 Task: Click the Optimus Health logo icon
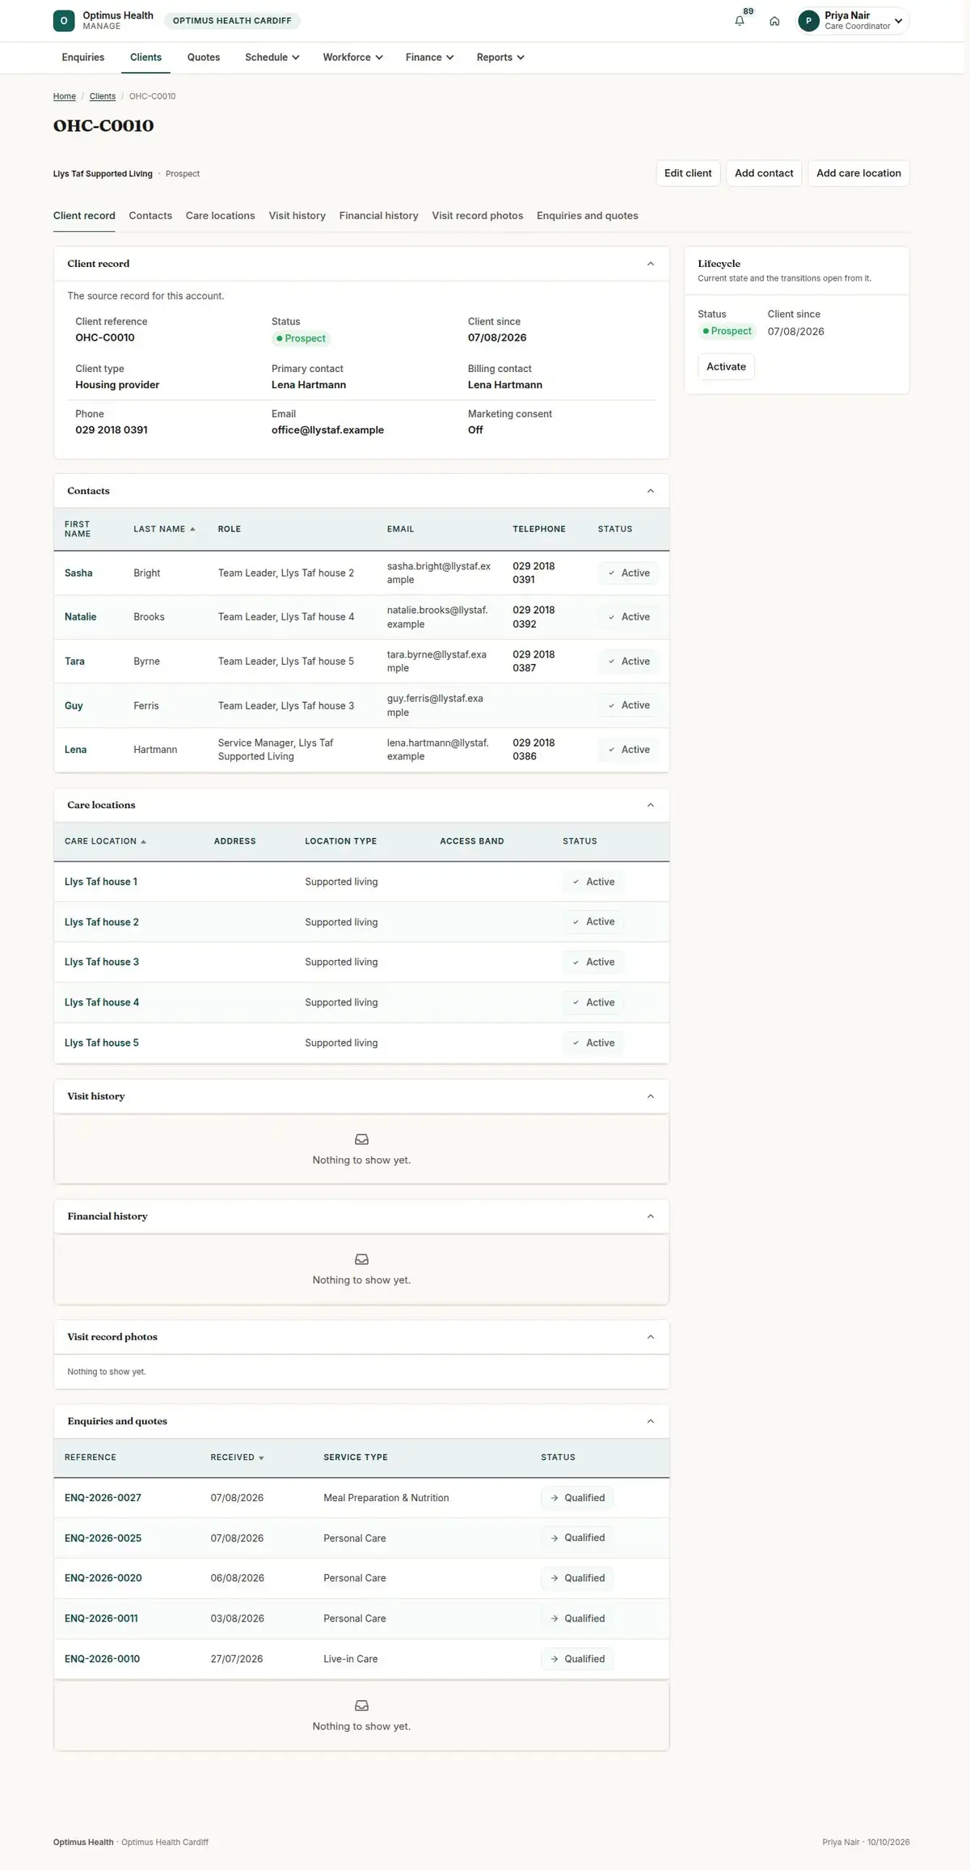[64, 21]
